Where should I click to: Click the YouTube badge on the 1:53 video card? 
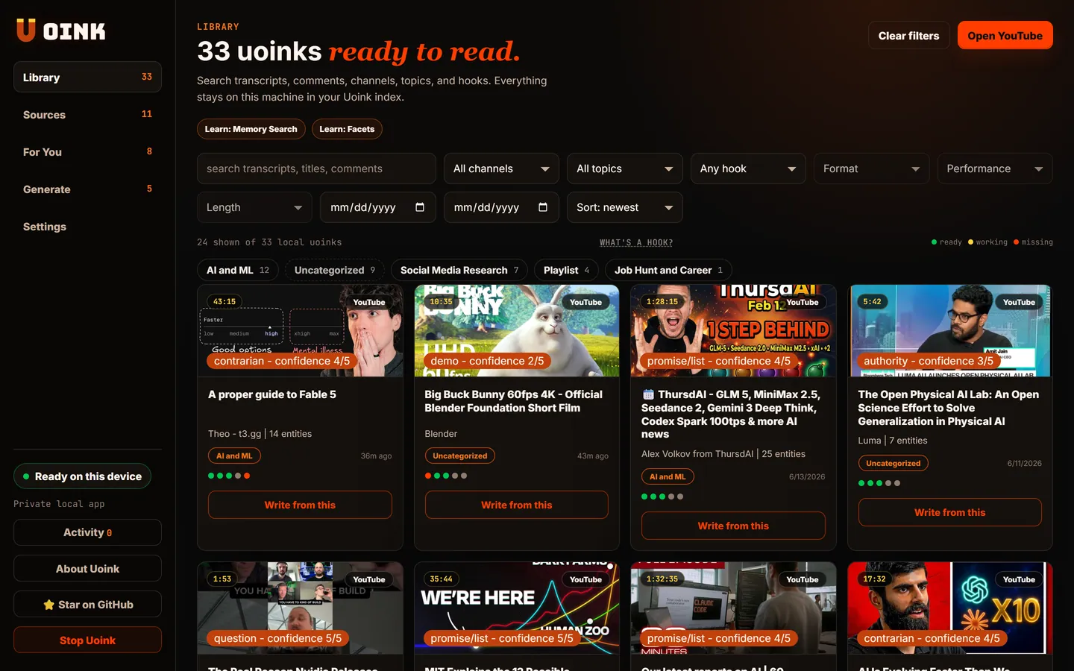click(369, 579)
